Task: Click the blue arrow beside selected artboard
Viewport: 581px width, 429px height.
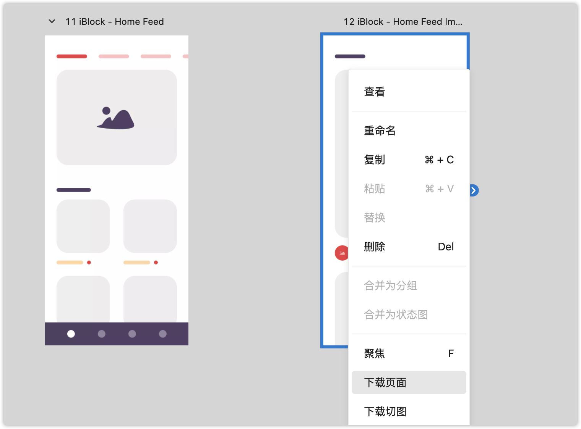Action: click(x=474, y=190)
